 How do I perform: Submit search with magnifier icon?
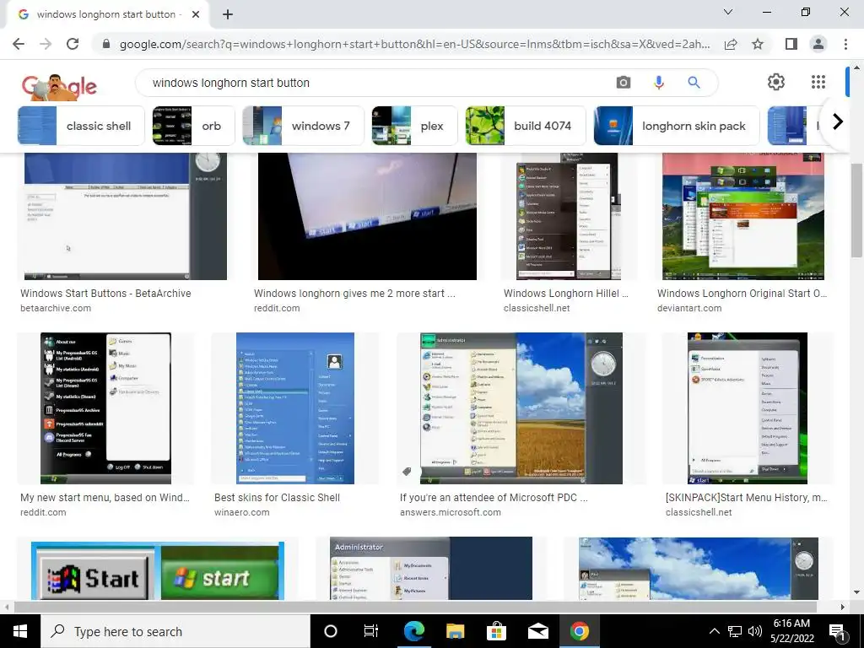[694, 83]
